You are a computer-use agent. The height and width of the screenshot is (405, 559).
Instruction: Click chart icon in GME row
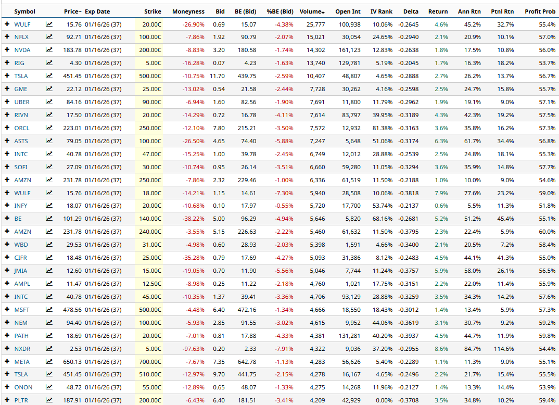49,89
